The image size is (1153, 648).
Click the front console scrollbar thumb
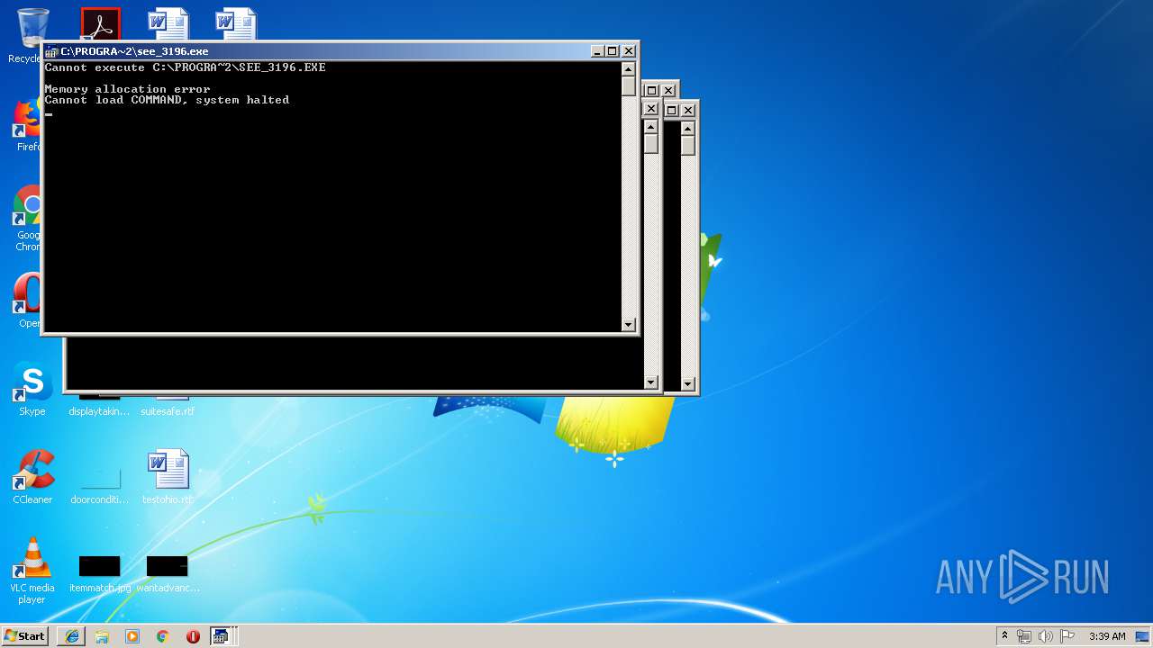(629, 86)
